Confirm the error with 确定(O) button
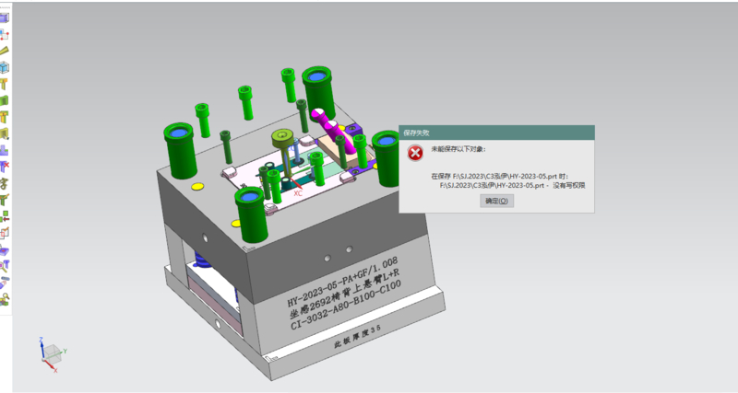This screenshot has height=393, width=738. point(496,201)
